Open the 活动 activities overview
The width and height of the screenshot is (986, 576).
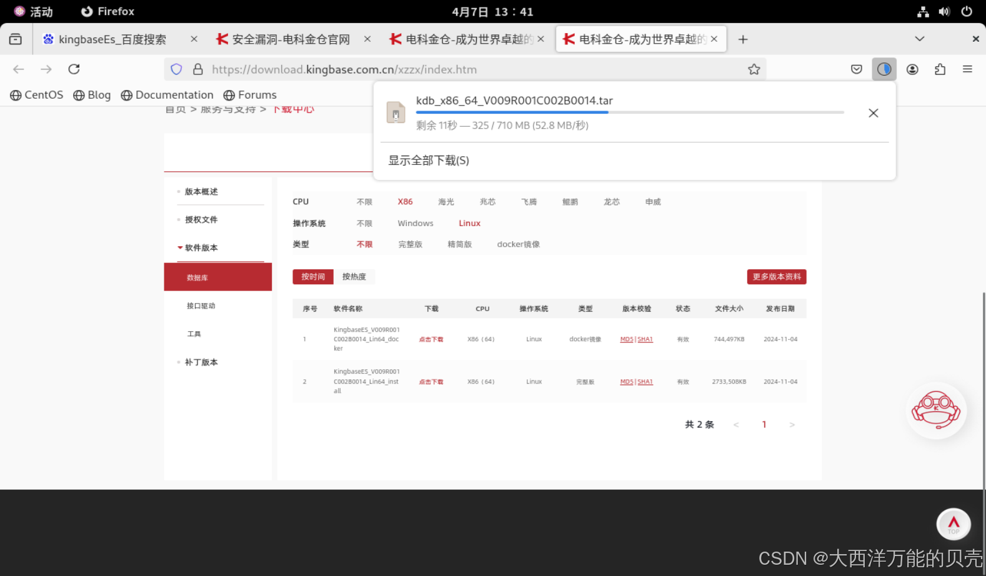point(34,11)
